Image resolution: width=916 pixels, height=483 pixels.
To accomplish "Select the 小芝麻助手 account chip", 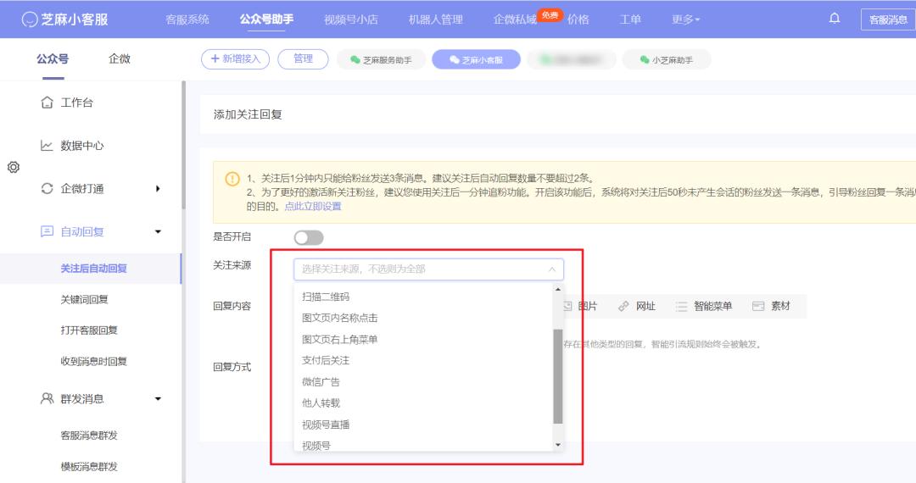I will (x=667, y=59).
